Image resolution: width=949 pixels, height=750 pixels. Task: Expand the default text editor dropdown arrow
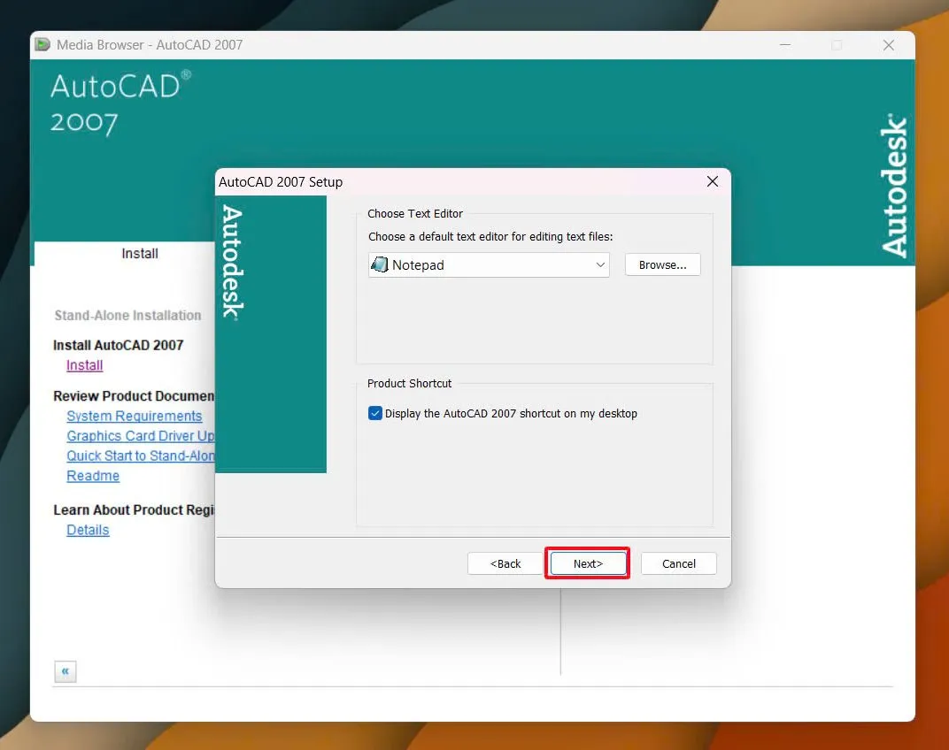(x=599, y=264)
